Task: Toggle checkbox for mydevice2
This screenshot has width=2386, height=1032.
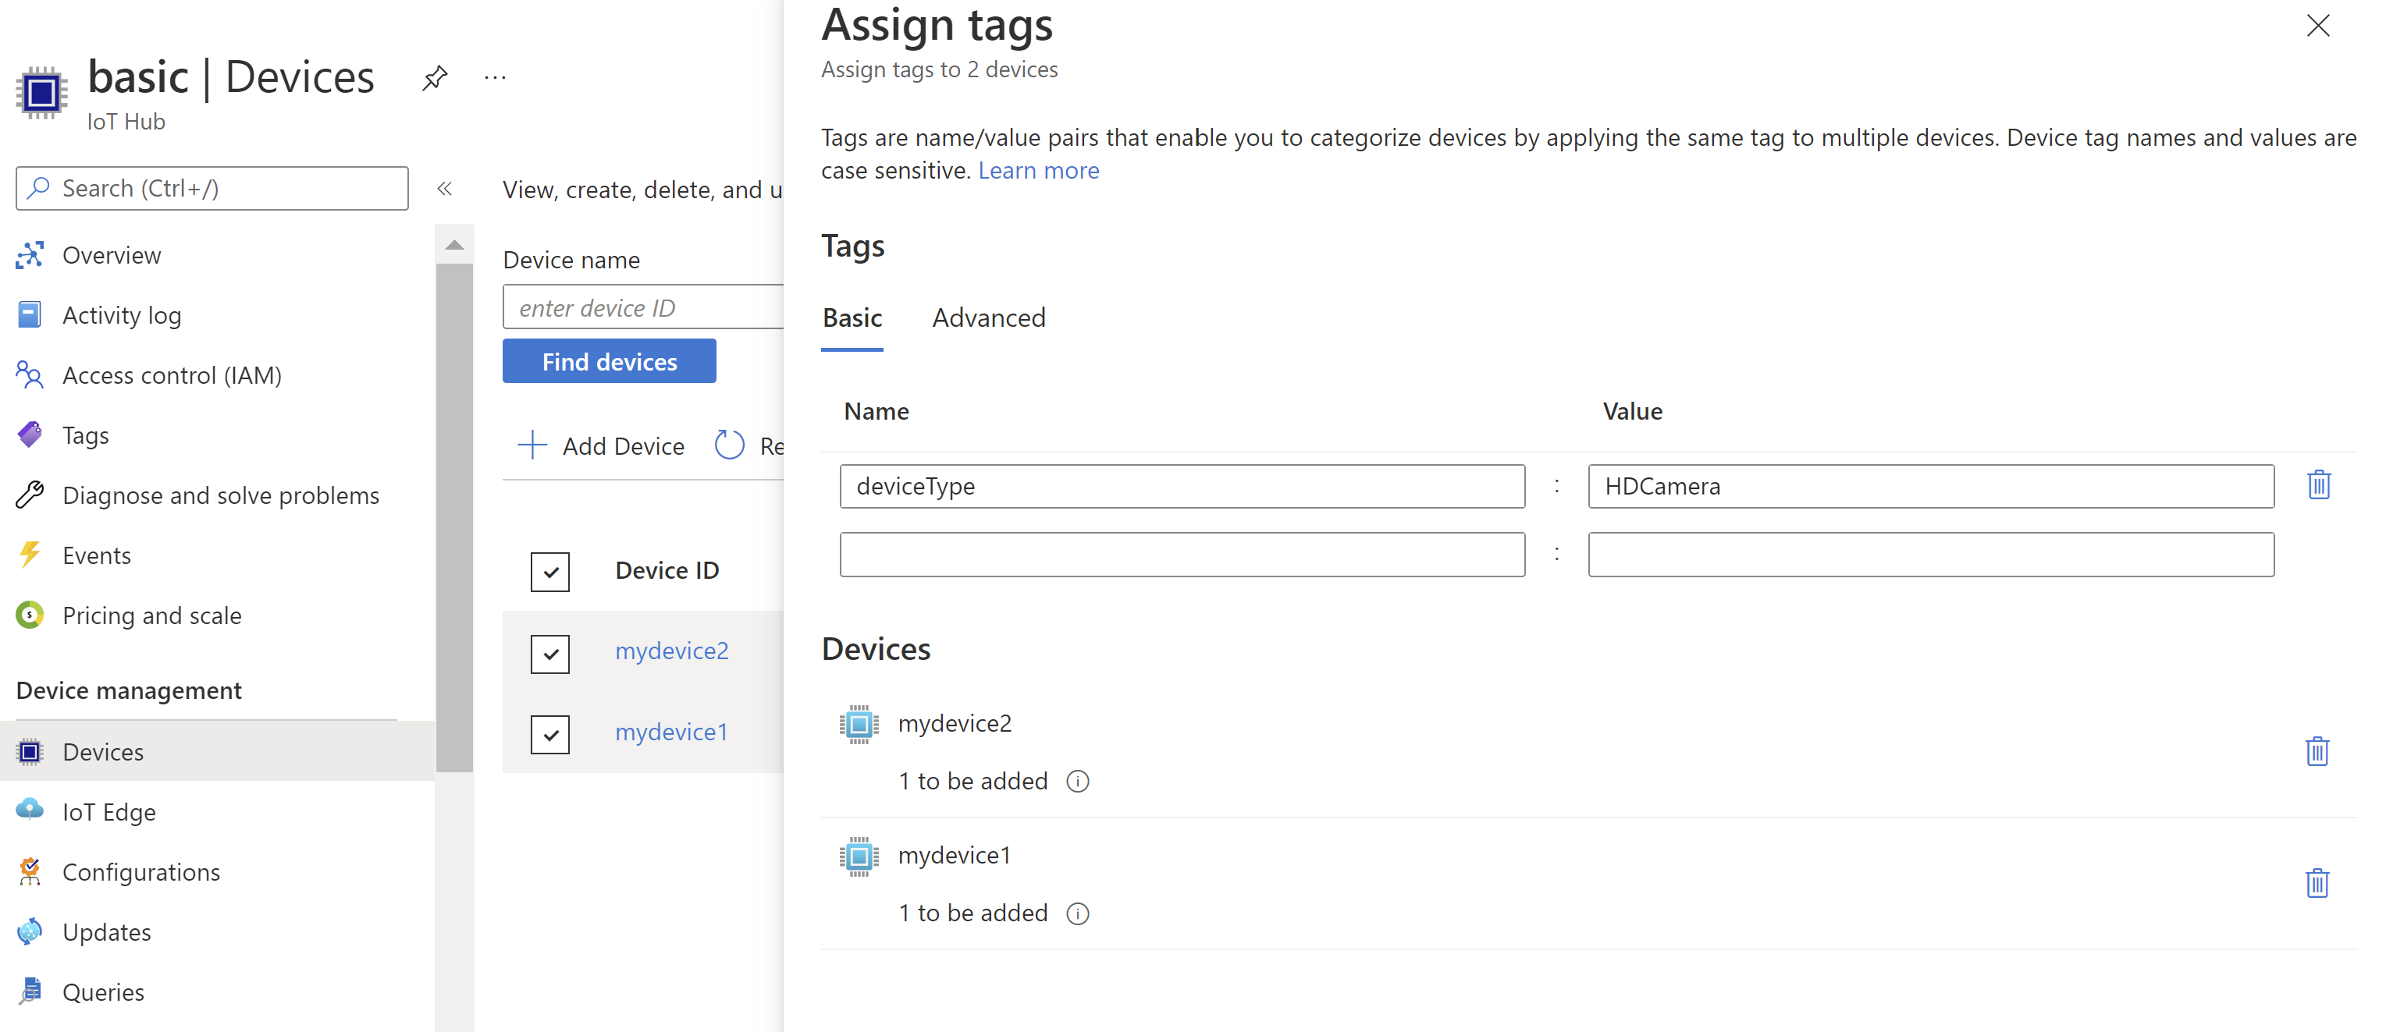Action: coord(553,651)
